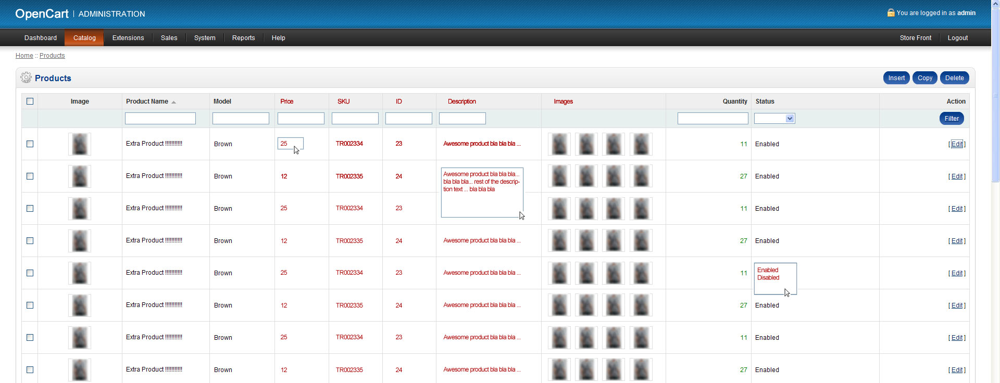Tick the checkbox of the sixth product row

(x=30, y=305)
